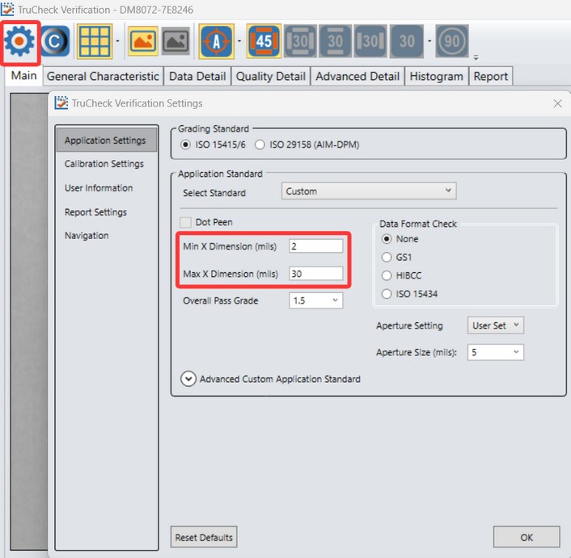The image size is (571, 558).
Task: Switch to the Data Detail tab
Action: 197,77
